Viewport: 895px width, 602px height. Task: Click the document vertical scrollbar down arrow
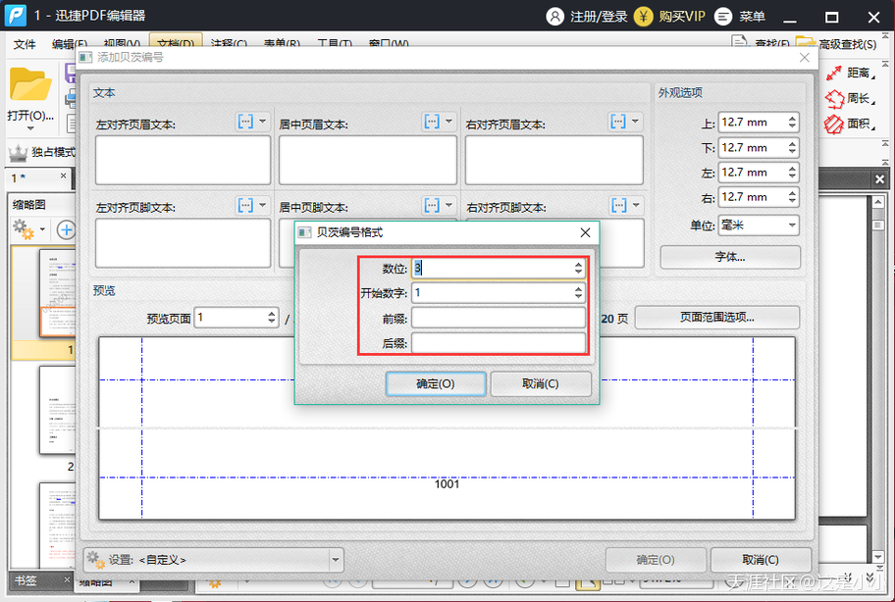point(878,557)
